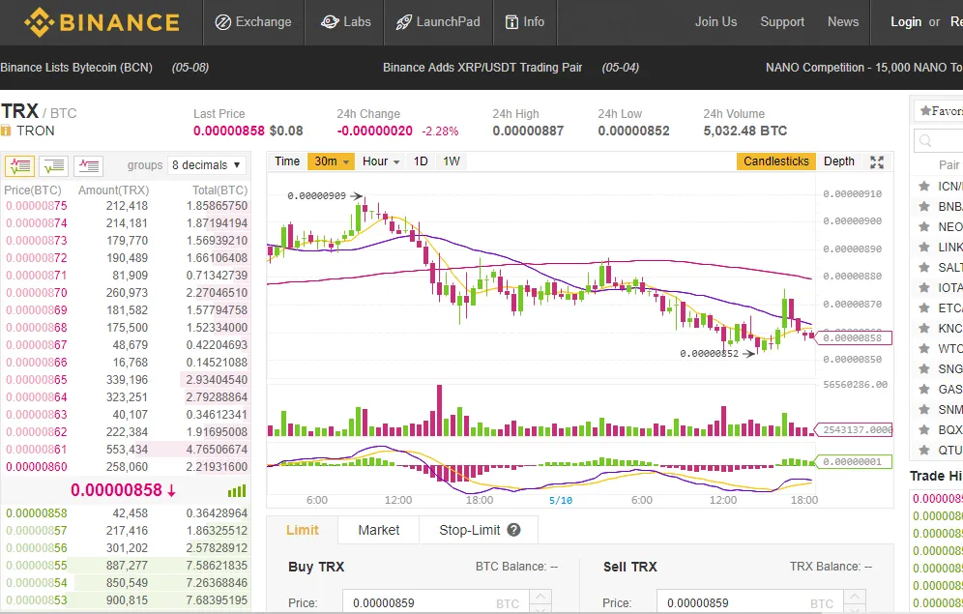Click the Buy TRX price input field

click(434, 602)
